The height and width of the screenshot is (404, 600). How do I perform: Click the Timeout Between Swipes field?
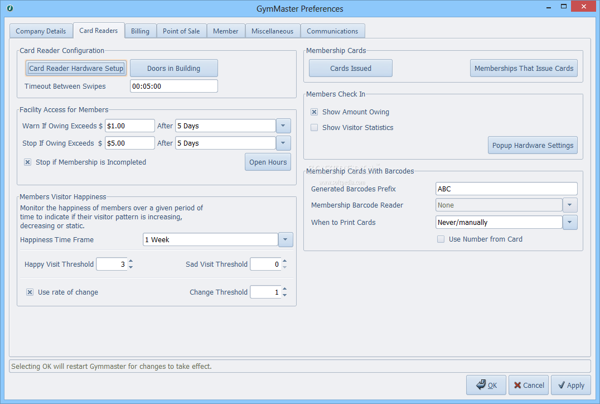point(174,86)
